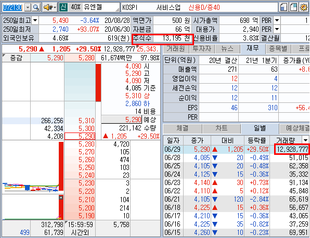The height and width of the screenshot is (238, 310).
Task: Click ask quantity 266,256
Action: click(52, 121)
